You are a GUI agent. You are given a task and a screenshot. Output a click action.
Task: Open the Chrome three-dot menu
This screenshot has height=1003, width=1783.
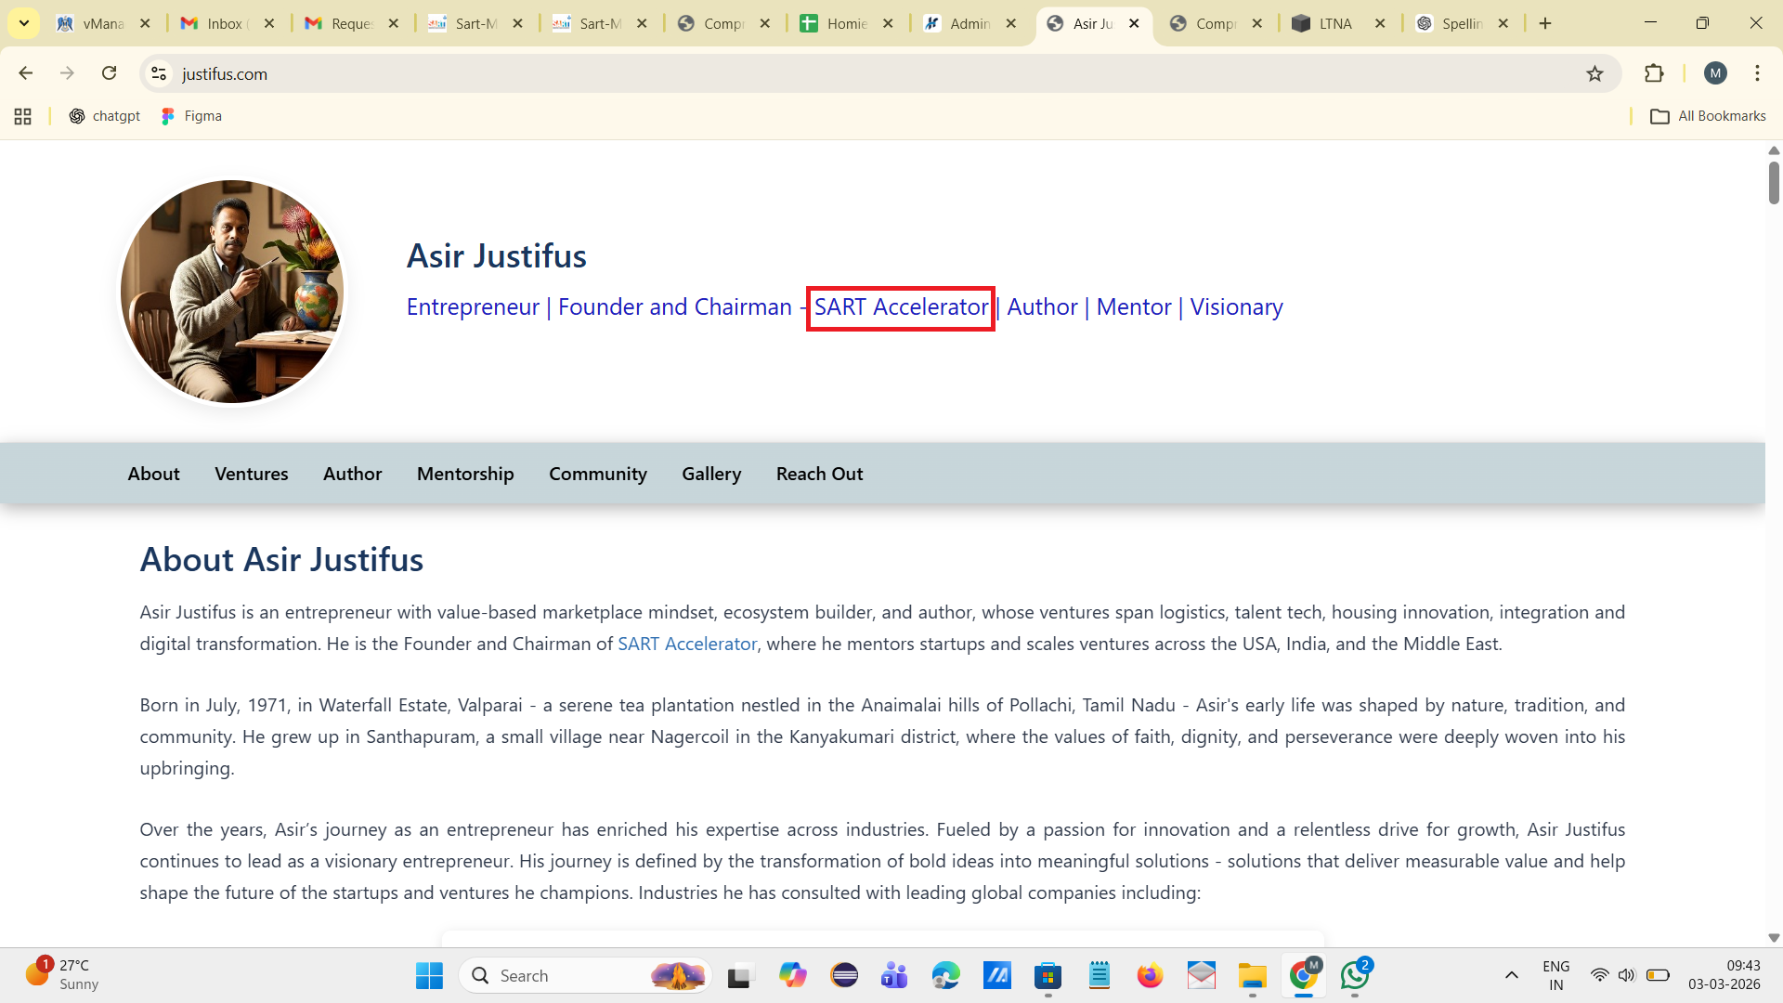pyautogui.click(x=1757, y=73)
